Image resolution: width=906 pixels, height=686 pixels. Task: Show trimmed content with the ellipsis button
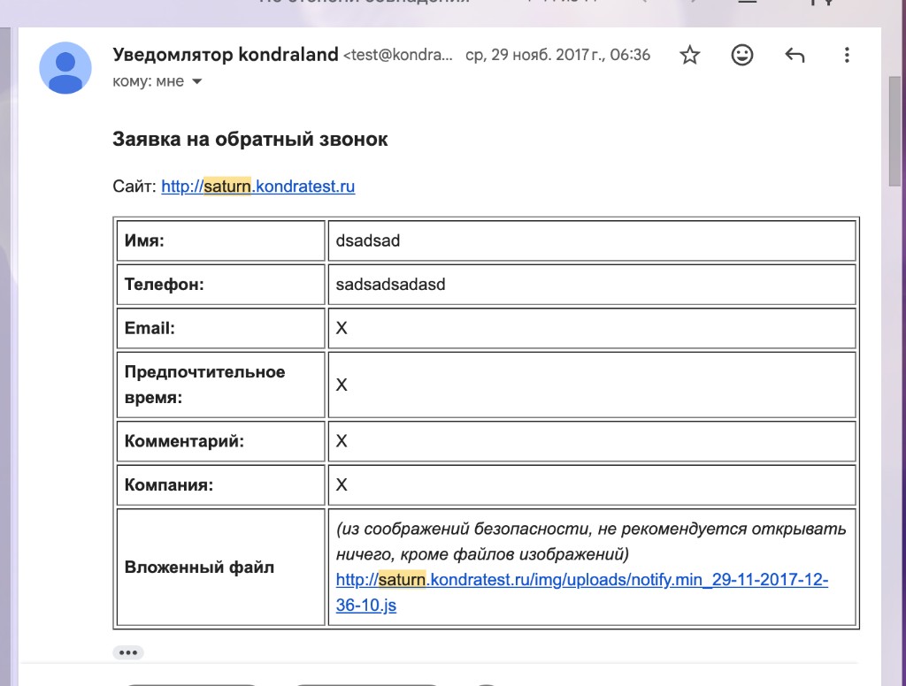click(128, 652)
